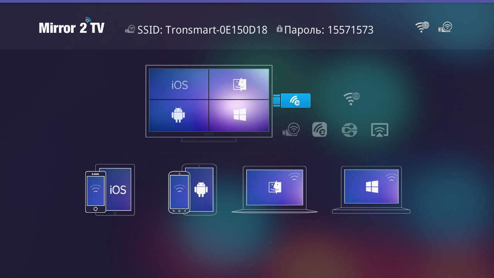Click the padlock icon beside Пароль
This screenshot has width=494, height=278.
coord(279,29)
